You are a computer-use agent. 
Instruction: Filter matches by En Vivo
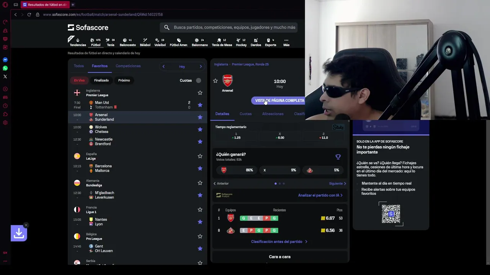pyautogui.click(x=79, y=80)
